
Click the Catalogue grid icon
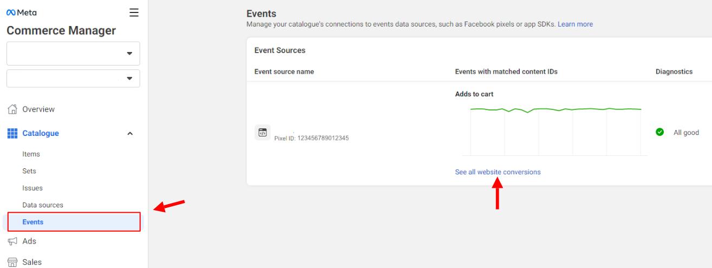(12, 133)
